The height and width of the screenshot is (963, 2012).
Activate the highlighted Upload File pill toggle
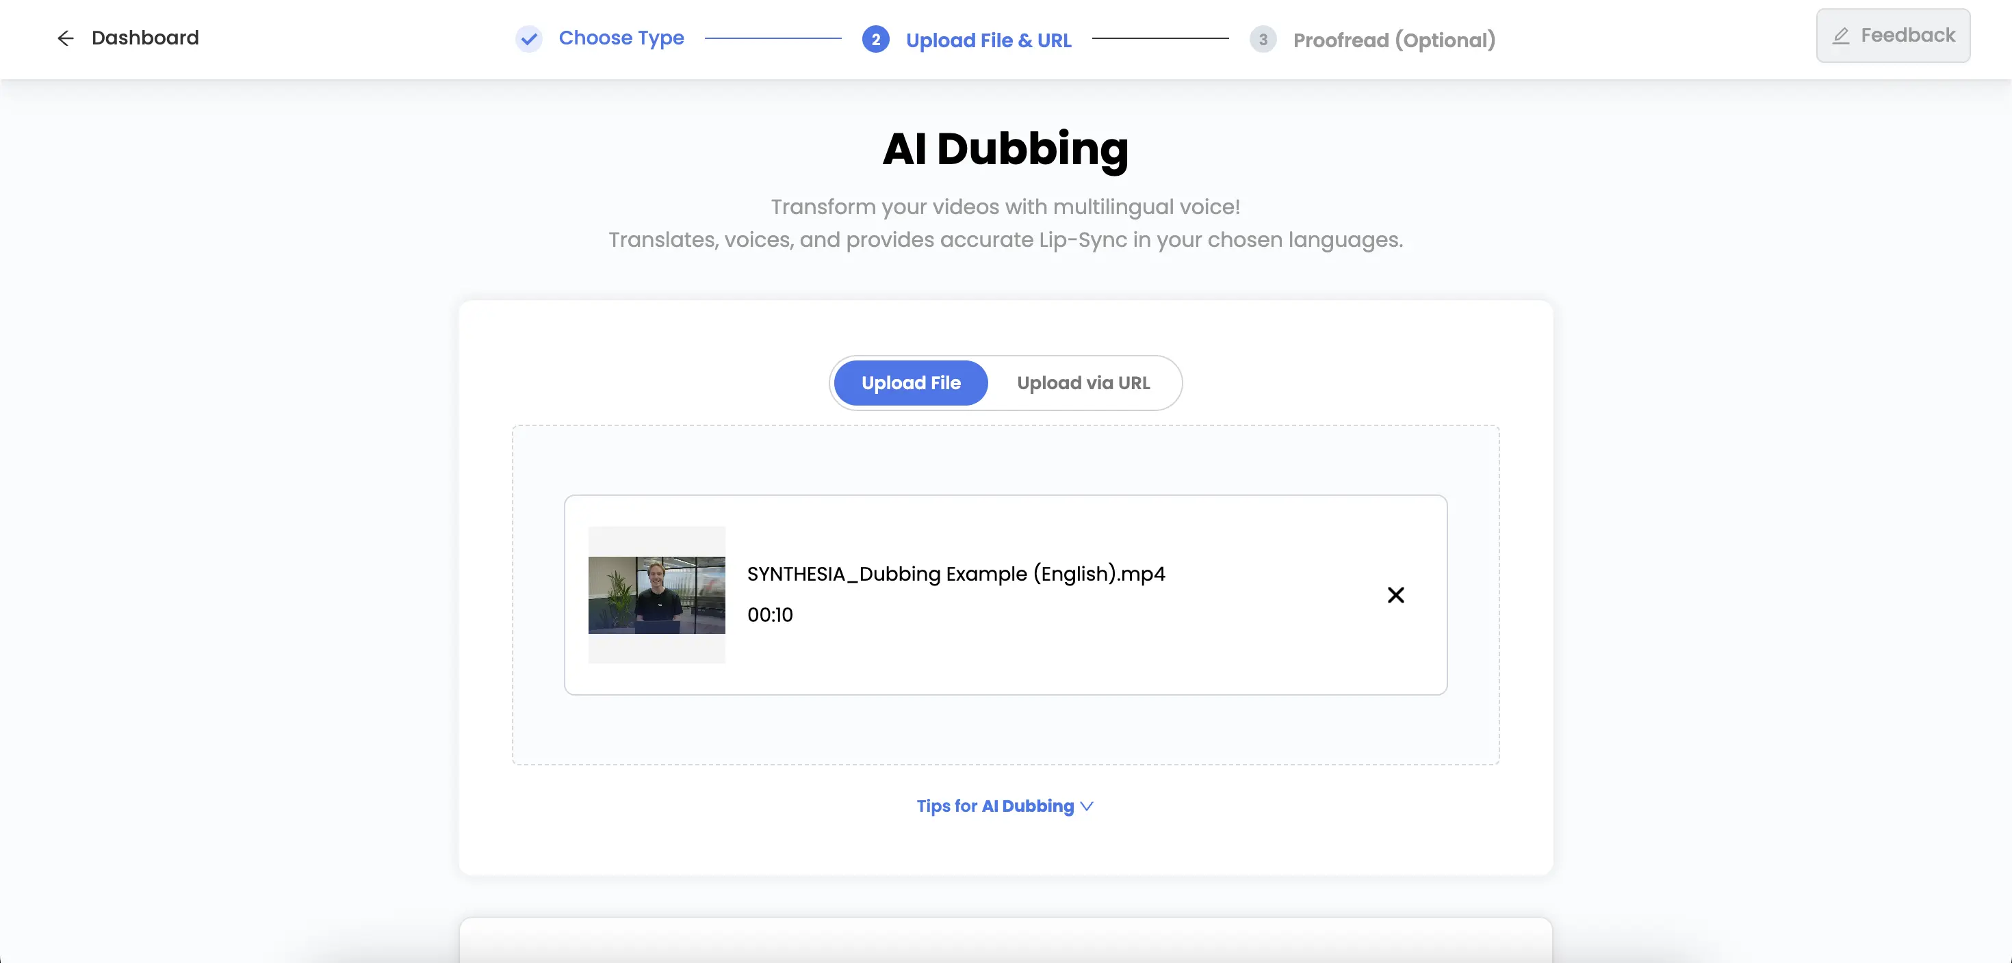pos(910,383)
